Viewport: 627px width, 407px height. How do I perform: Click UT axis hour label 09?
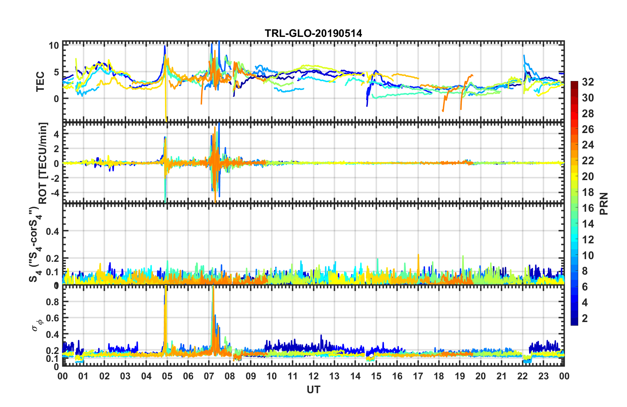click(251, 376)
